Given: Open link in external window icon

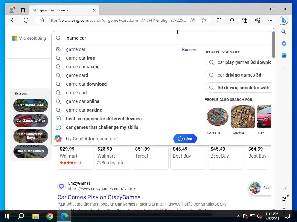Looking at the screenshot, I should coord(284,199).
